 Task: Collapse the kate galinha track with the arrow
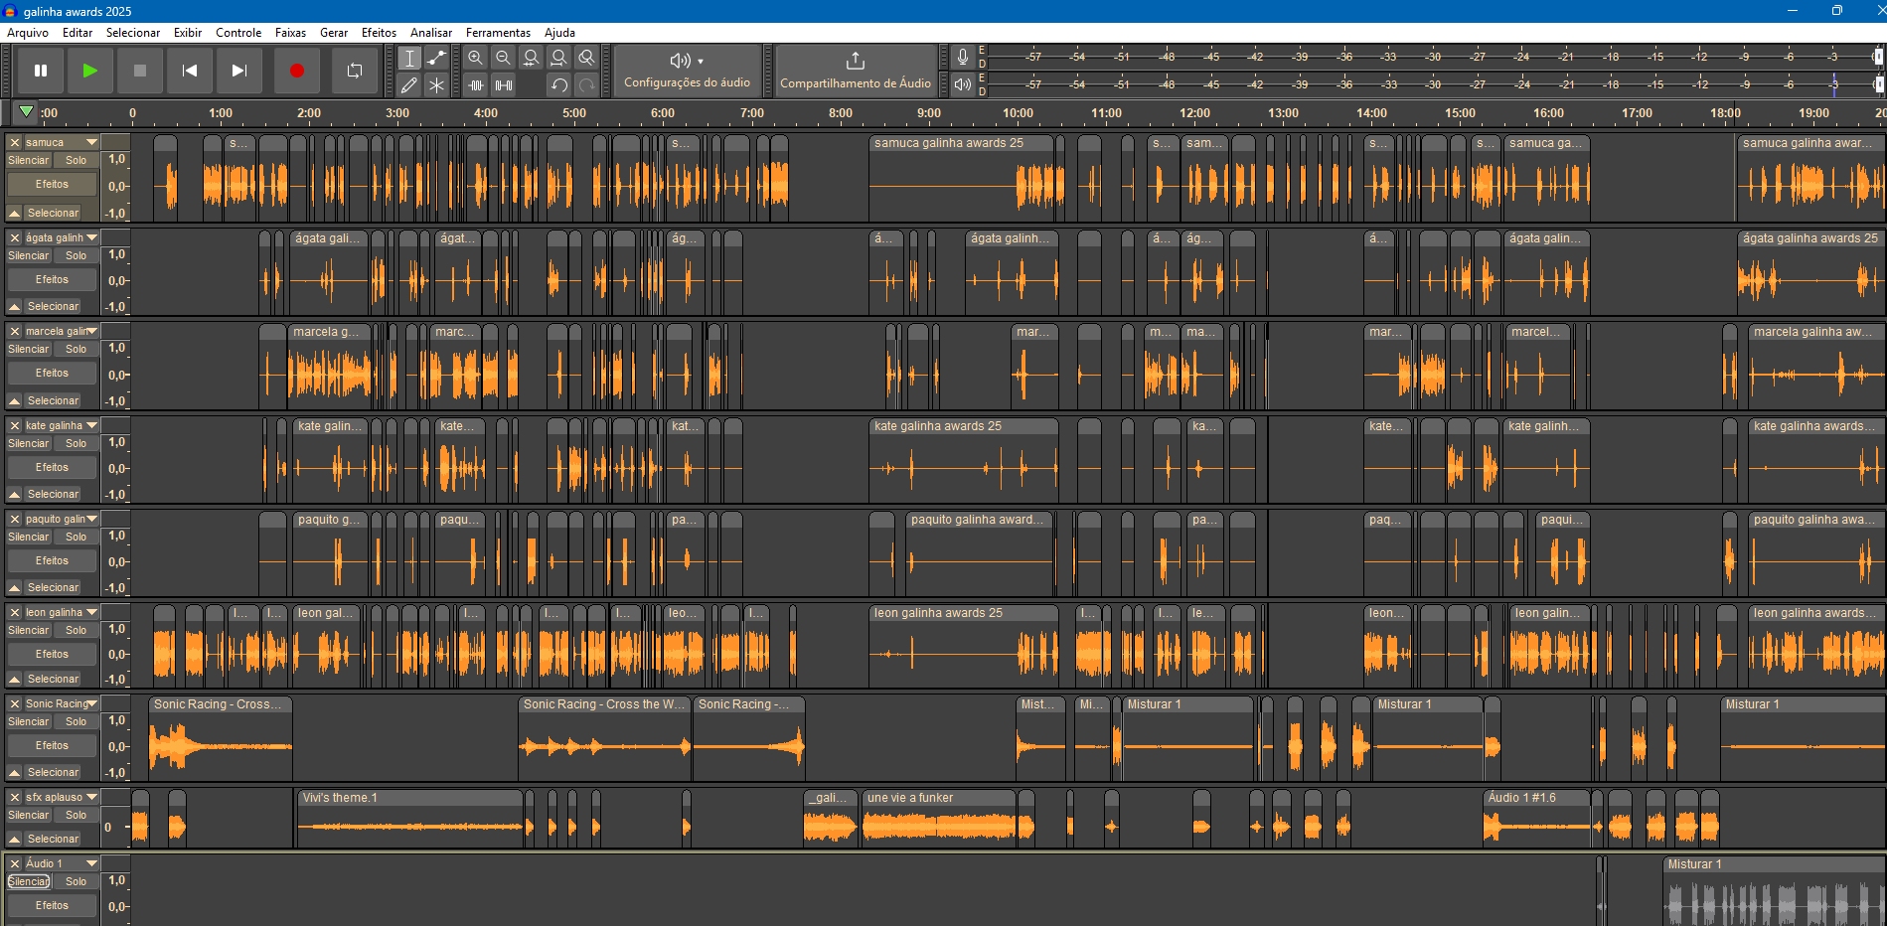(15, 494)
